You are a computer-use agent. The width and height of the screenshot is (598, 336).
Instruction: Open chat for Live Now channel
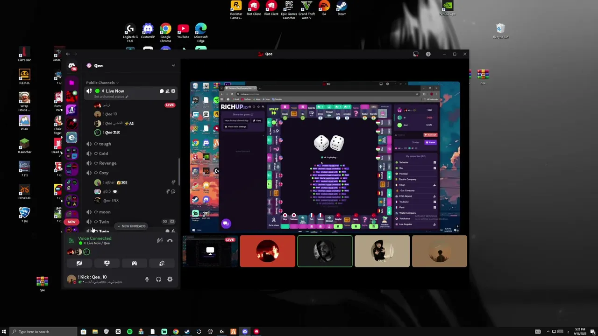[162, 91]
